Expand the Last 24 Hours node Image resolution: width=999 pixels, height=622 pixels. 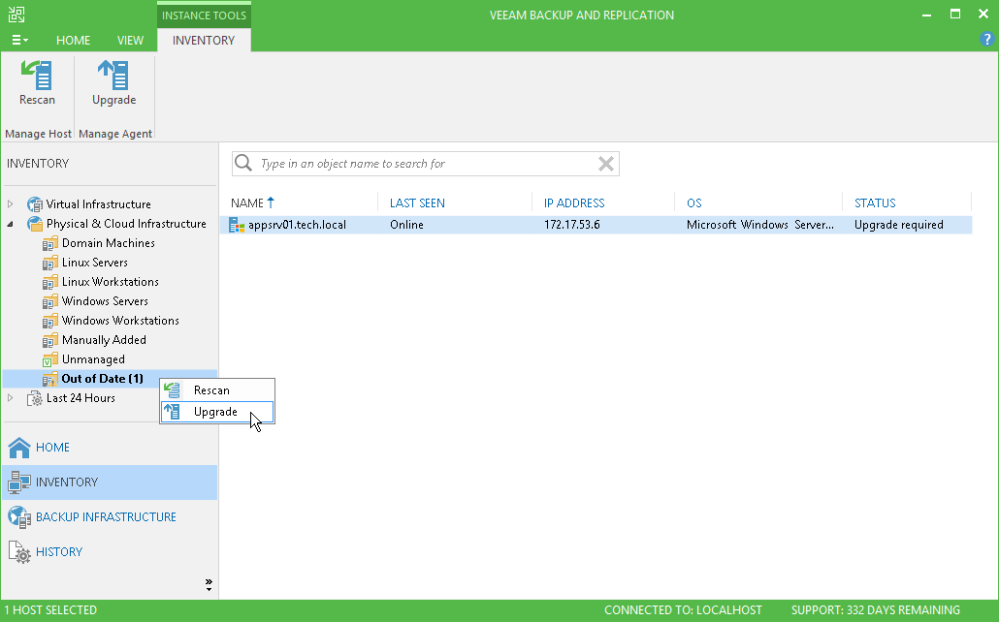pos(11,398)
